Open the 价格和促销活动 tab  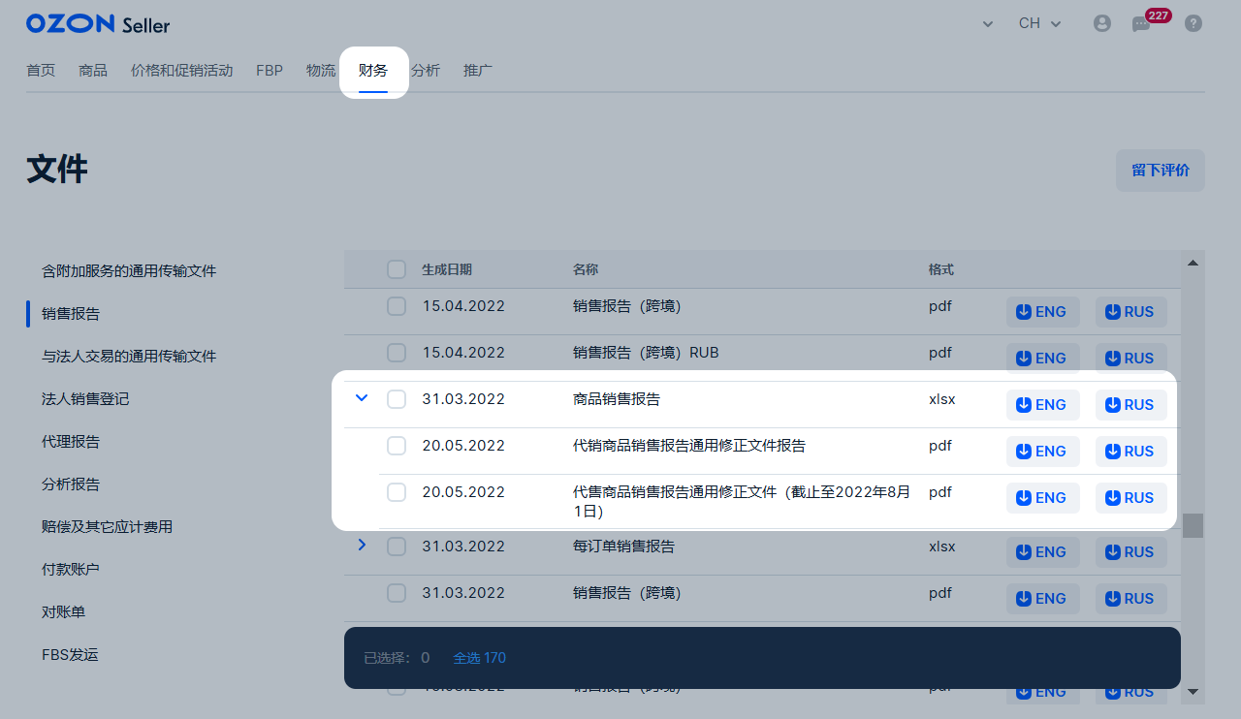click(182, 71)
